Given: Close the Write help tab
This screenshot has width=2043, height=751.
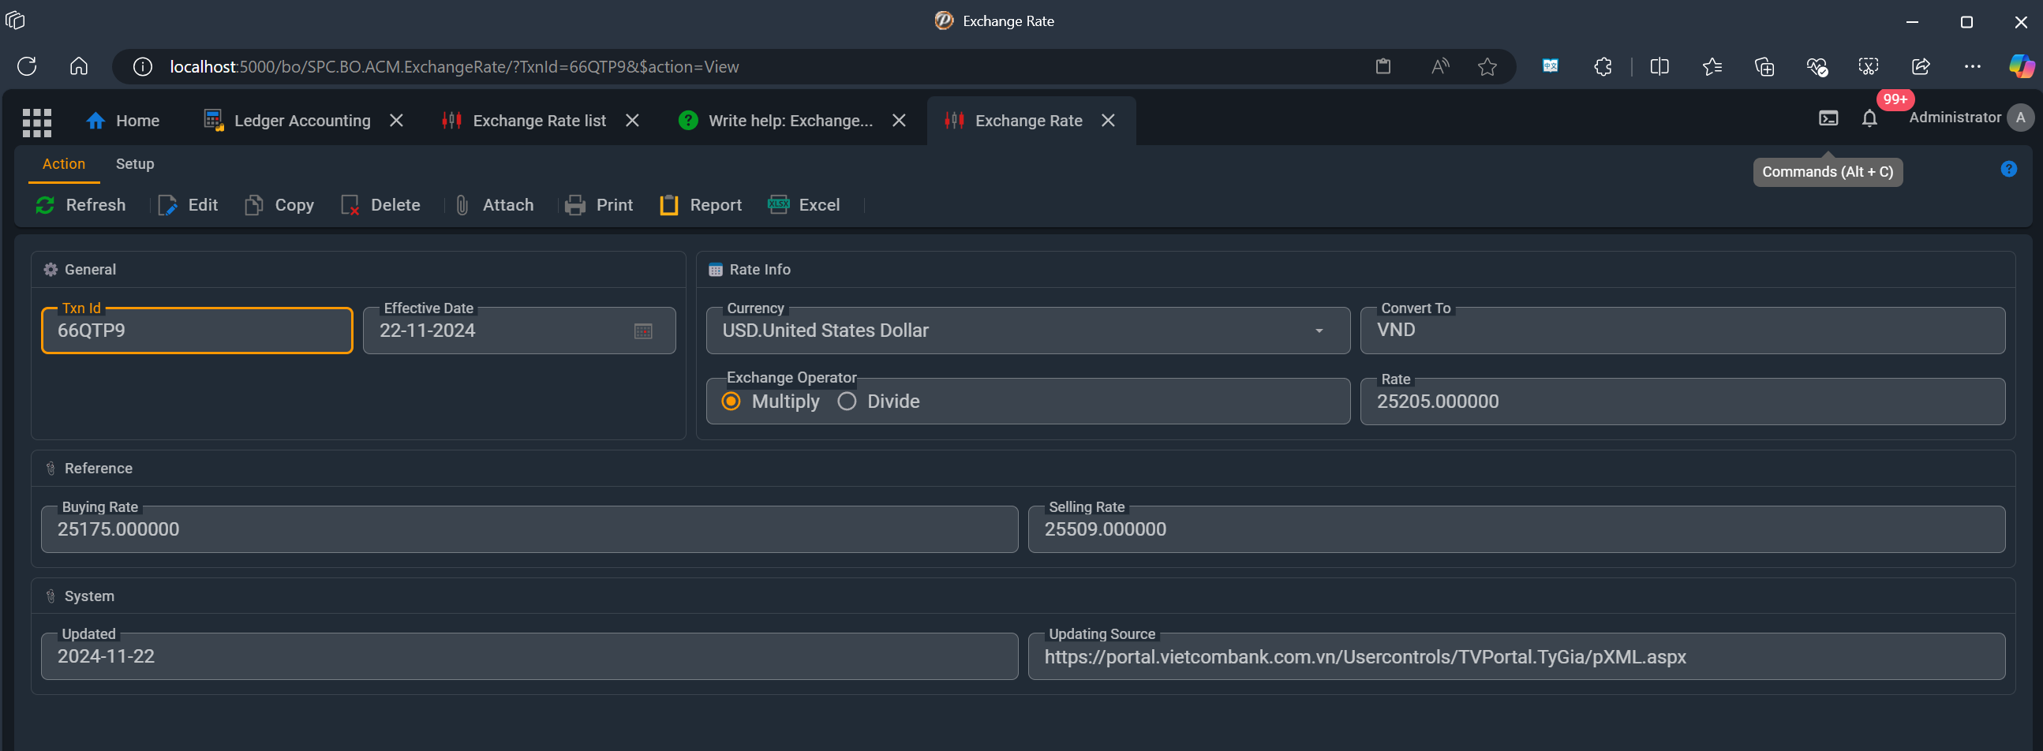Looking at the screenshot, I should pos(899,121).
